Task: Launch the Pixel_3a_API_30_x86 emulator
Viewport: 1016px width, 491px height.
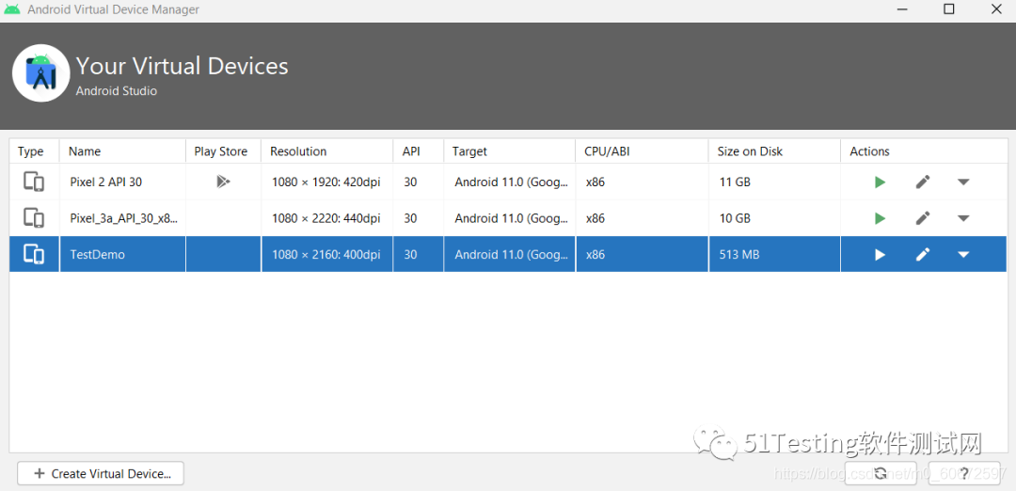Action: pos(880,218)
